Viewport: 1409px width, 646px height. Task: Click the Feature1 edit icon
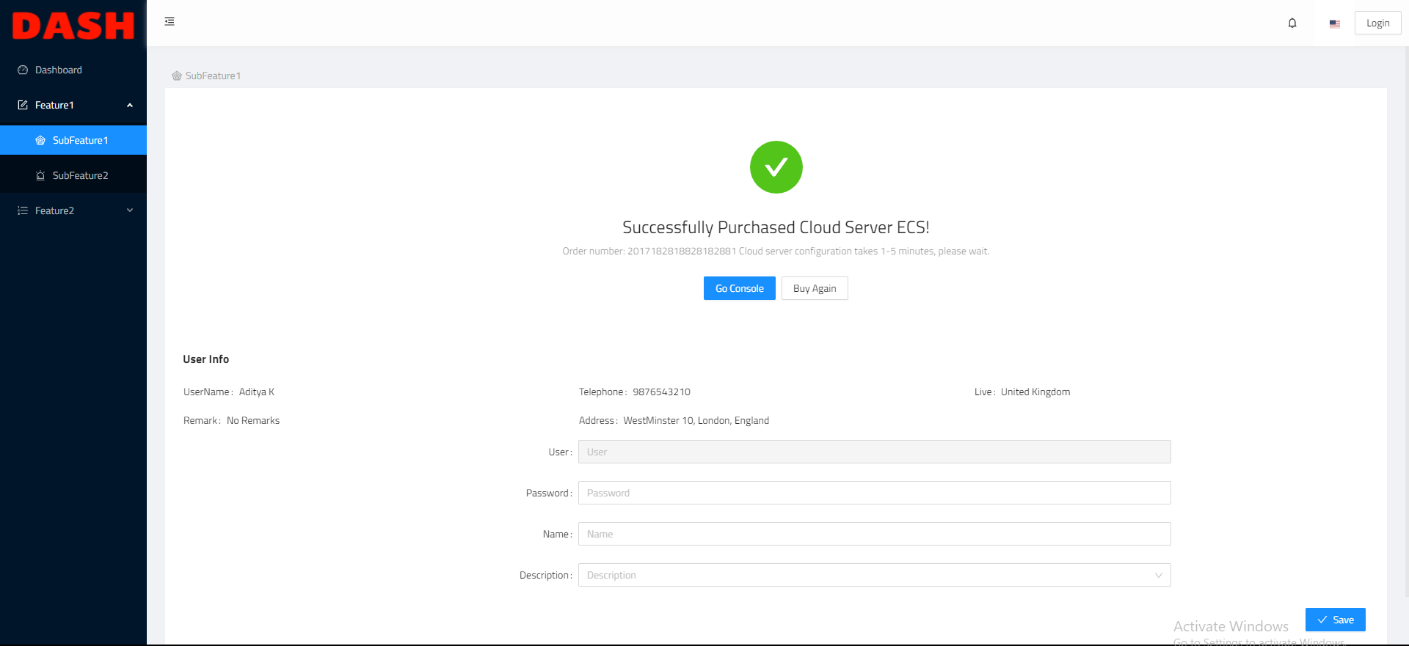[x=23, y=106]
